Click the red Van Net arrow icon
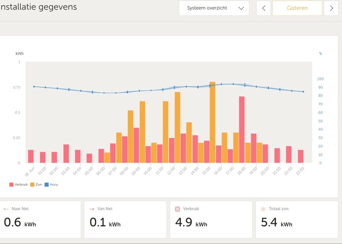The image size is (342, 244). pos(91,209)
